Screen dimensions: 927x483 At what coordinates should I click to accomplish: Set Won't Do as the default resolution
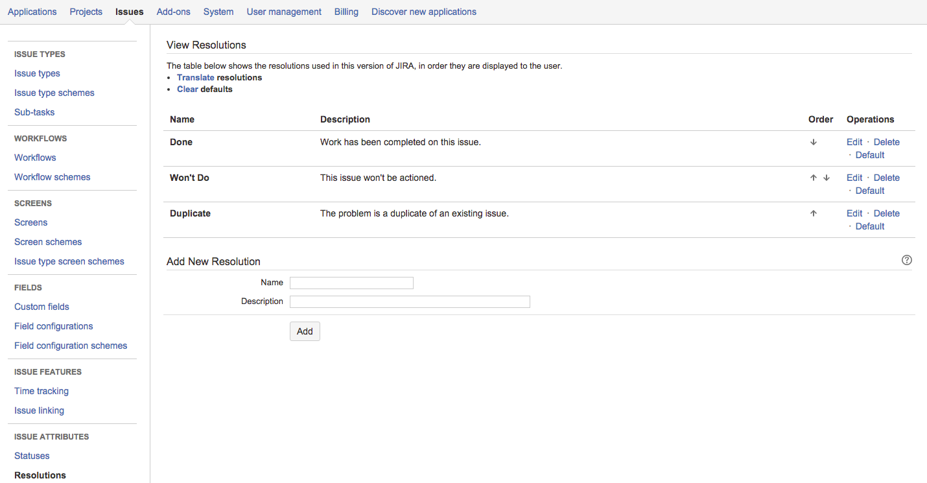(x=869, y=190)
